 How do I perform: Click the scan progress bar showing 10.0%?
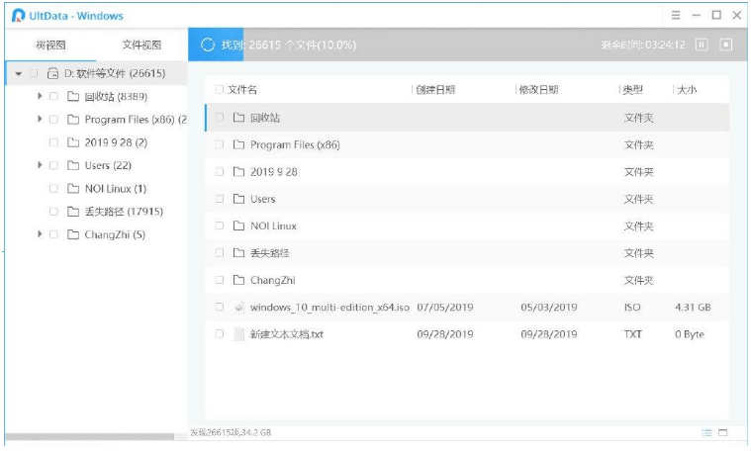click(467, 45)
